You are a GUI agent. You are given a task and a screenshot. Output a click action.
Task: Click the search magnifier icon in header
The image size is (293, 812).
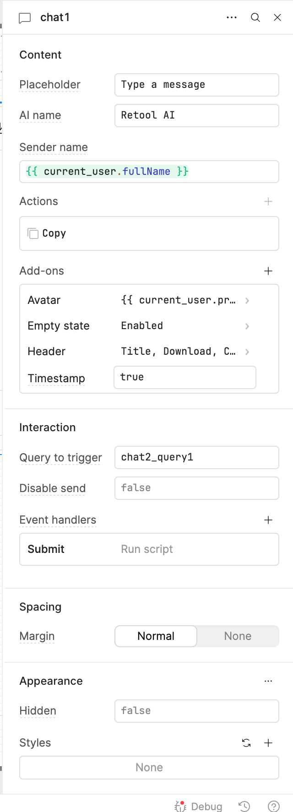255,17
